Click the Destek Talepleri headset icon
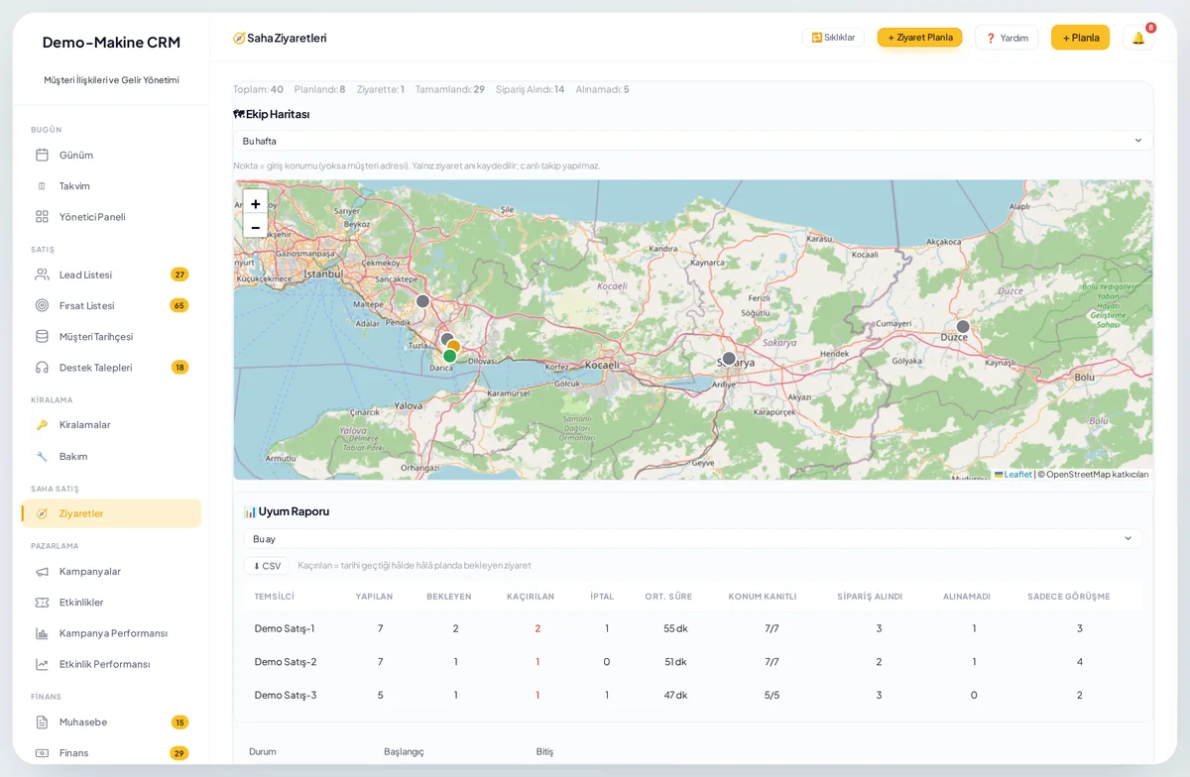Viewport: 1190px width, 777px height. (42, 367)
